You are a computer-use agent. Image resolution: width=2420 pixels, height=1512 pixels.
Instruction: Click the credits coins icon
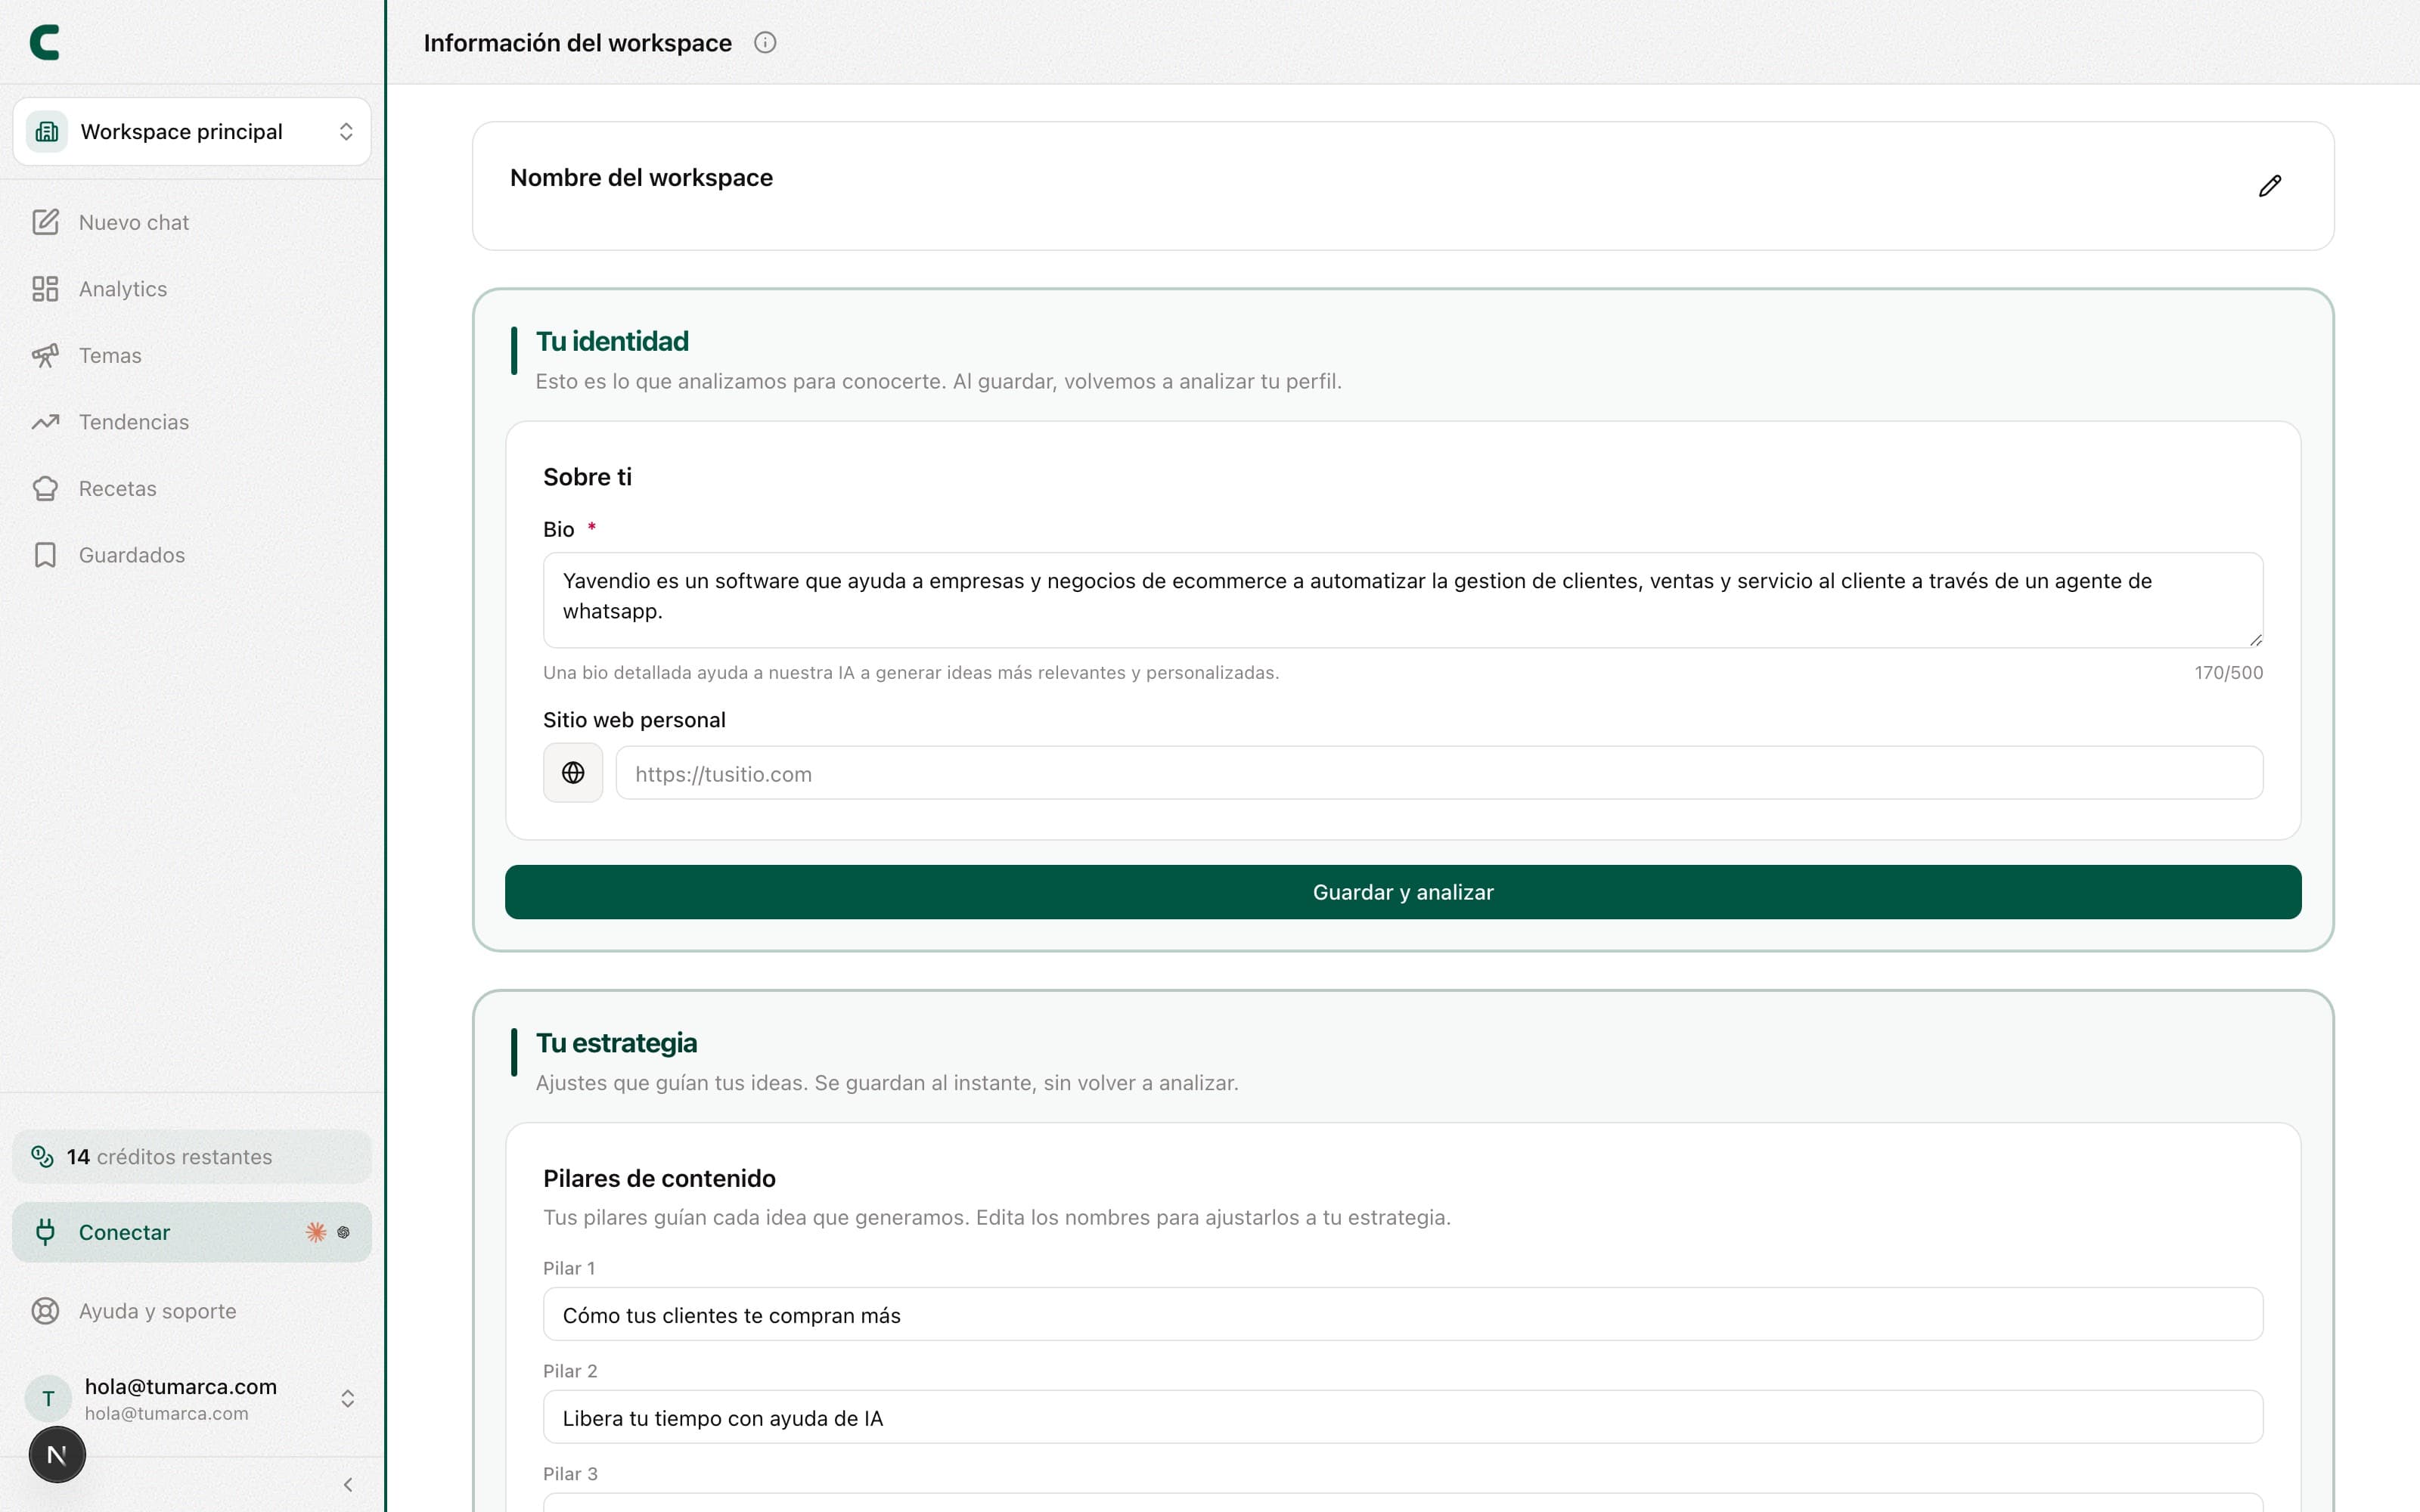tap(42, 1157)
